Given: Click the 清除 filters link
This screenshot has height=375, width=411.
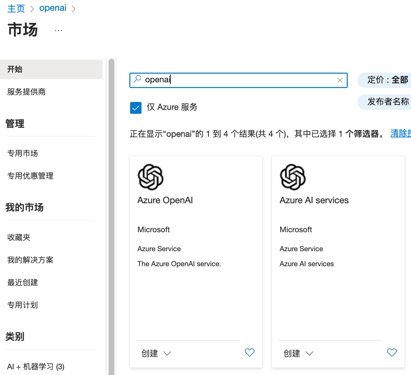Looking at the screenshot, I should pos(401,133).
